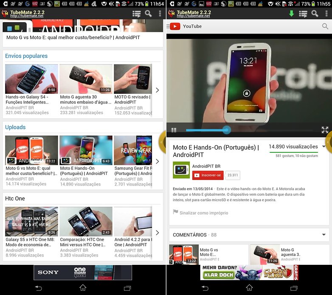332x295 pixels.
Task: Open Moto E Hands-On upload thumbnail
Action: click(86, 150)
